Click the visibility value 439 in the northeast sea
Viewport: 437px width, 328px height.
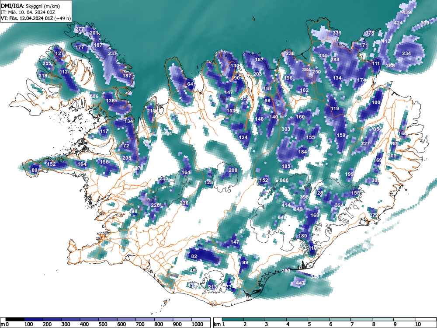[x=406, y=12]
